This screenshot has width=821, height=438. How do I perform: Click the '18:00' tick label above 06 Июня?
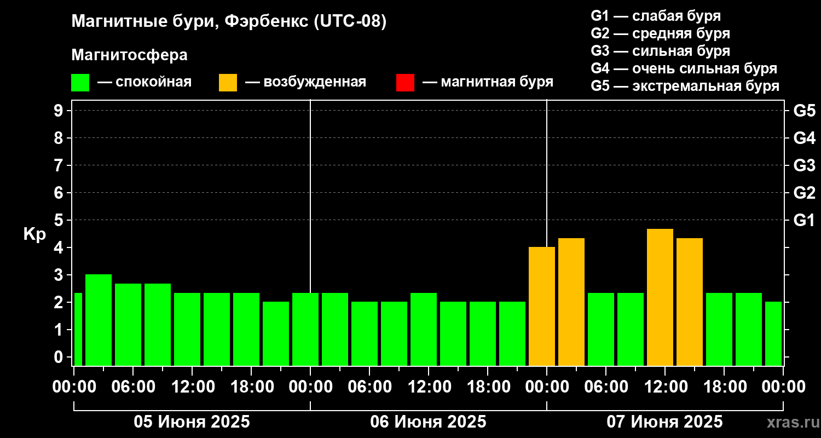pyautogui.click(x=488, y=387)
